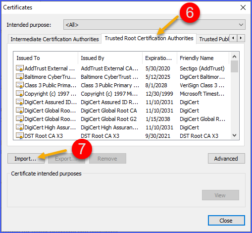This screenshot has width=252, height=233.
Task: Sort by the Friendly Name column header
Action: [x=203, y=58]
